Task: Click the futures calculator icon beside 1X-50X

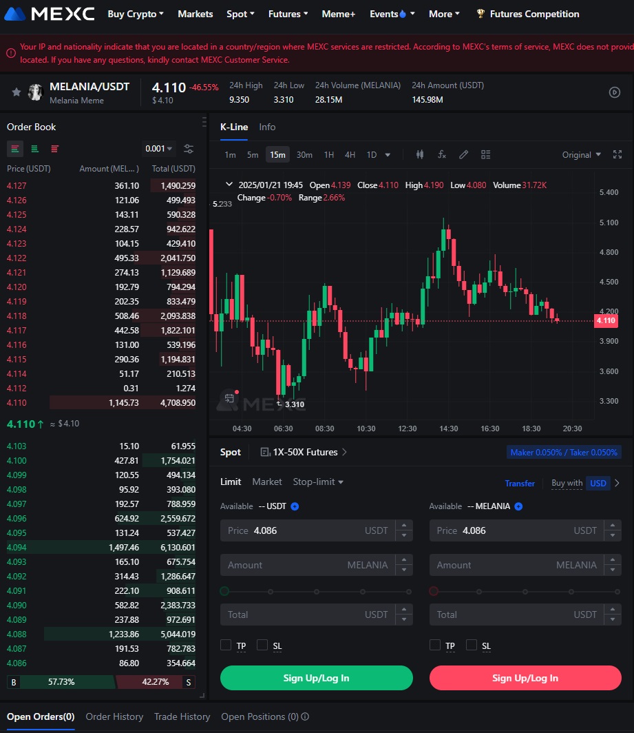Action: (x=265, y=452)
